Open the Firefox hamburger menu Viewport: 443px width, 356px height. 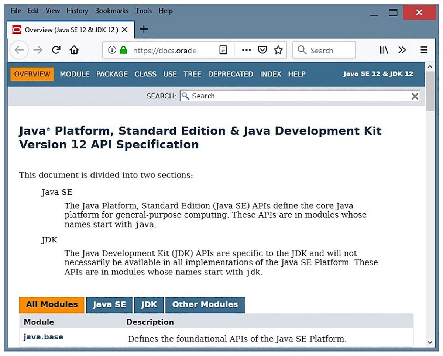(424, 50)
